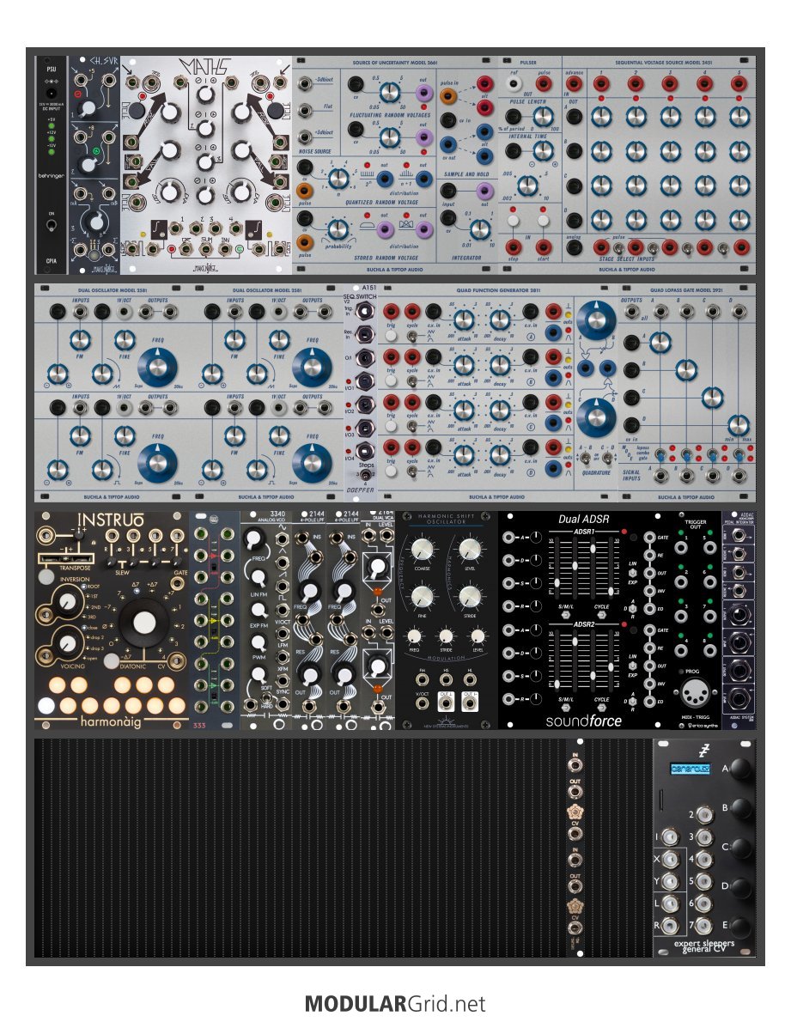
Task: Select the Flat noise output jack
Action: coord(305,110)
